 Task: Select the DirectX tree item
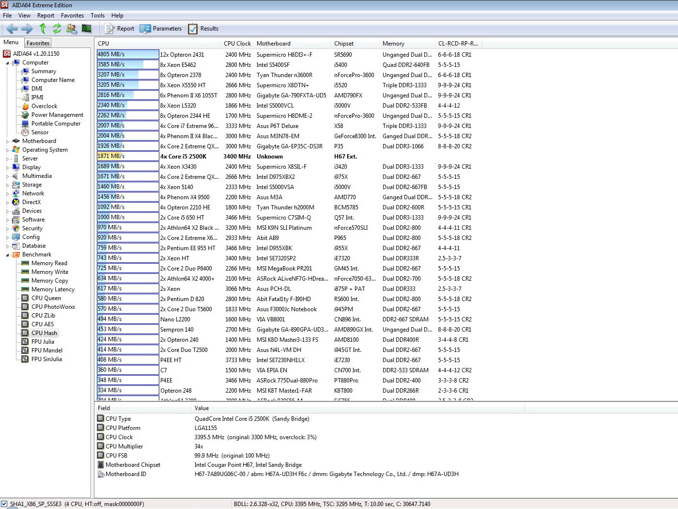pos(31,202)
